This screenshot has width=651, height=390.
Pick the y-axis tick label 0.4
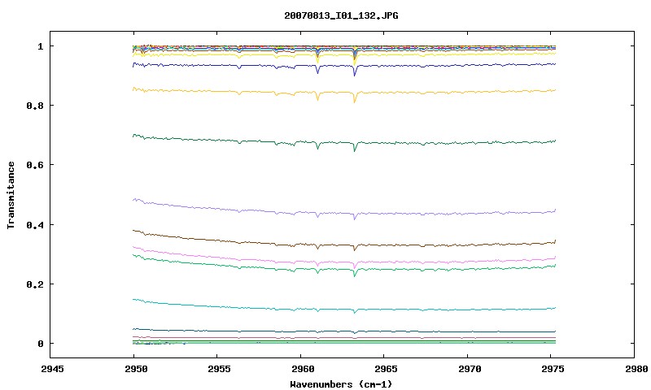[35, 224]
